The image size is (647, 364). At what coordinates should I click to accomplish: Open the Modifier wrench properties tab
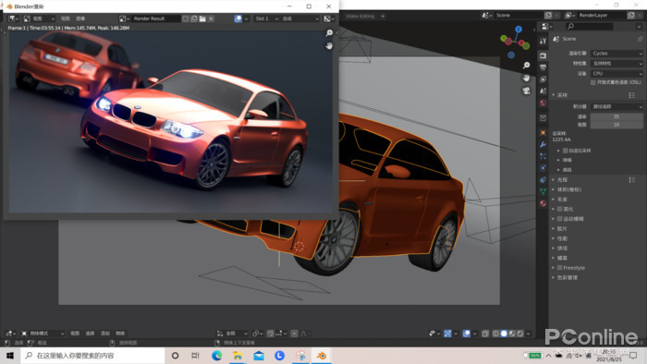(543, 144)
